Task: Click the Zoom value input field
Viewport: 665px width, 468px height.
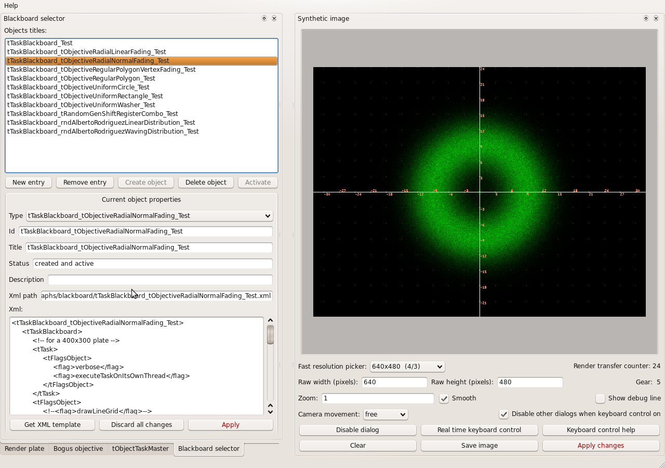Action: pos(378,398)
